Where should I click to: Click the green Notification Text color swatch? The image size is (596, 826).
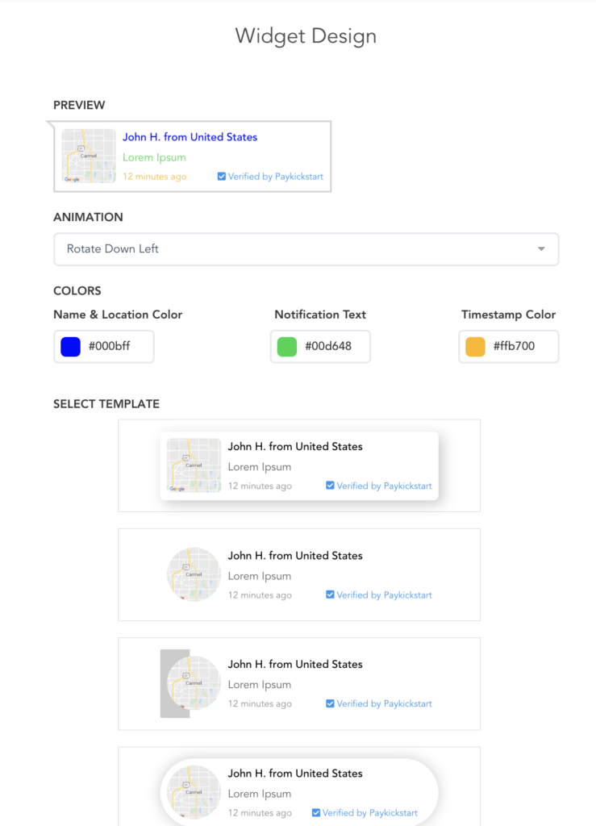pos(287,347)
